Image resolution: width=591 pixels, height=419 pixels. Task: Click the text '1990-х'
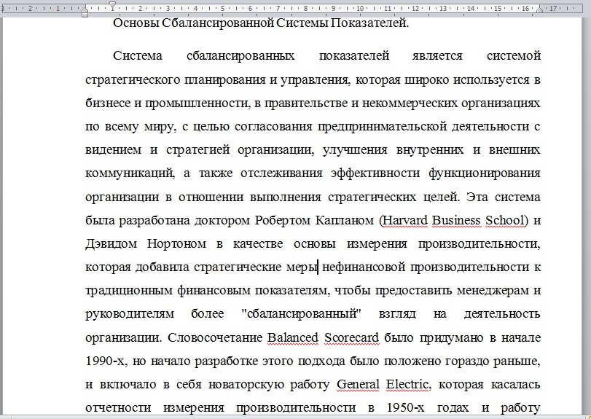click(105, 361)
